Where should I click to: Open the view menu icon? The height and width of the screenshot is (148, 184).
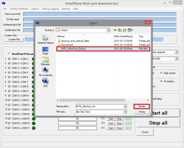click(x=130, y=30)
